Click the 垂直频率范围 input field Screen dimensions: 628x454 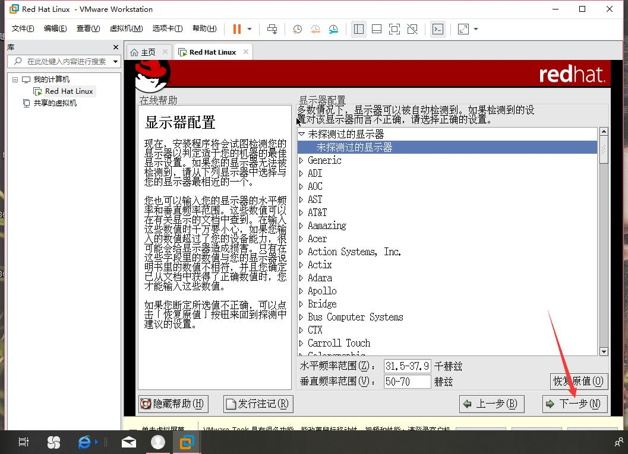click(407, 382)
